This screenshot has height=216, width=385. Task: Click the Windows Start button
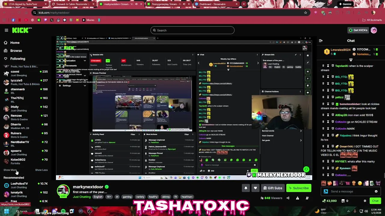click(6, 211)
